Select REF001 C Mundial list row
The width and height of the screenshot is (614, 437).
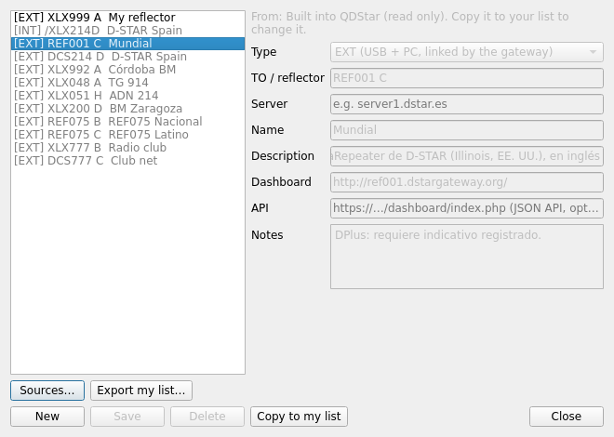coord(127,44)
